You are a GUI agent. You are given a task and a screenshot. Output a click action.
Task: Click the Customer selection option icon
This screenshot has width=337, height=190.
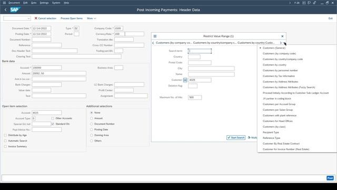[x=185, y=80]
